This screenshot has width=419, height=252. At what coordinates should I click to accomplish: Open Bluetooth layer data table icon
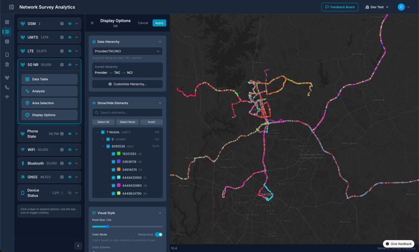pyautogui.click(x=62, y=163)
